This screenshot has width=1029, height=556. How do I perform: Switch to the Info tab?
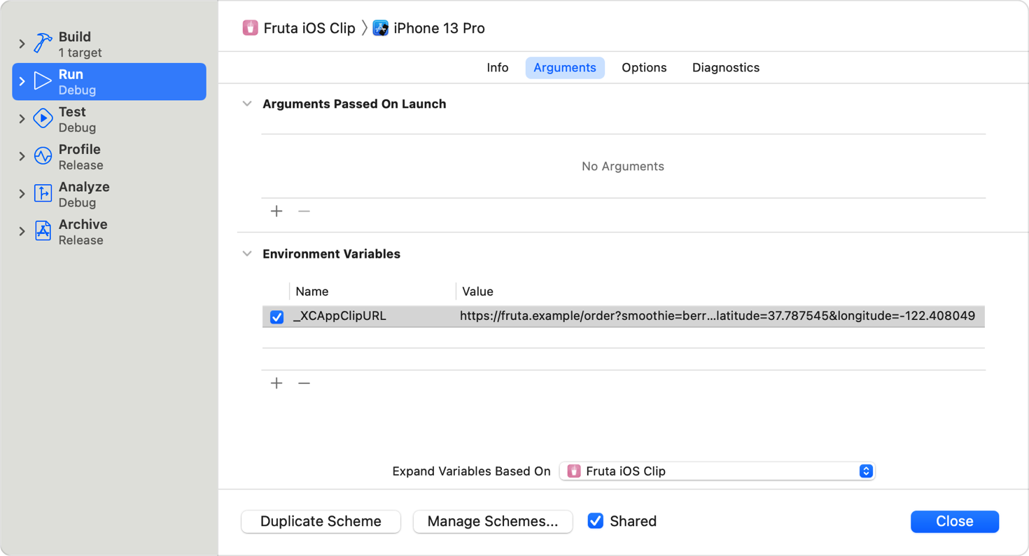pyautogui.click(x=498, y=68)
